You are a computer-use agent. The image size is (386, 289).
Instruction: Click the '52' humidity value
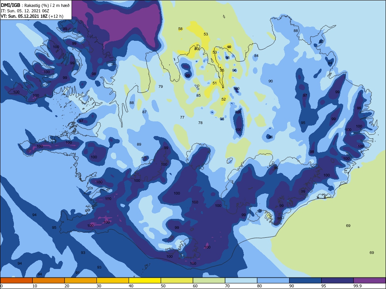coord(223,99)
